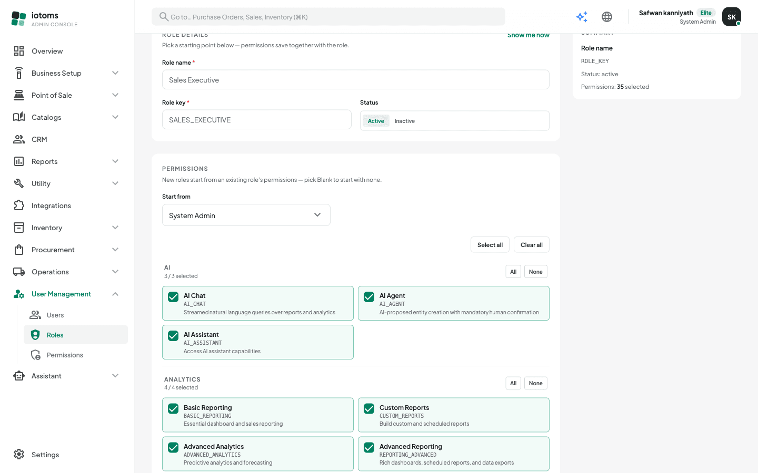
Task: Collapse the User Management section chevron
Action: pyautogui.click(x=115, y=294)
